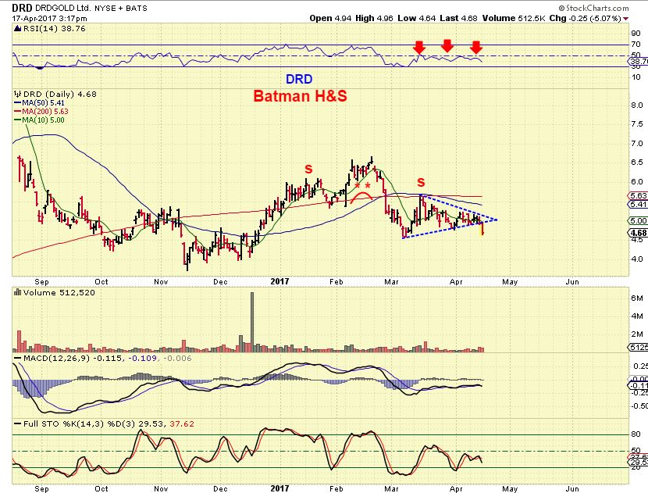
Task: Click the 17-Apr-2017 3:17pm timestamp
Action: pyautogui.click(x=49, y=19)
